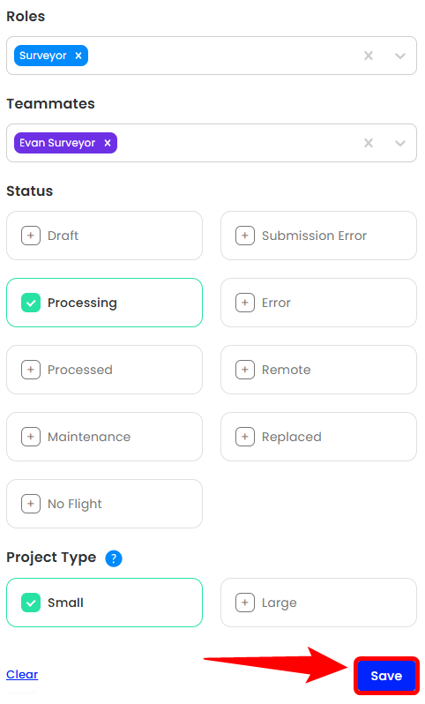This screenshot has height=704, width=425.
Task: Clear all selections in Roles field
Action: pyautogui.click(x=369, y=56)
